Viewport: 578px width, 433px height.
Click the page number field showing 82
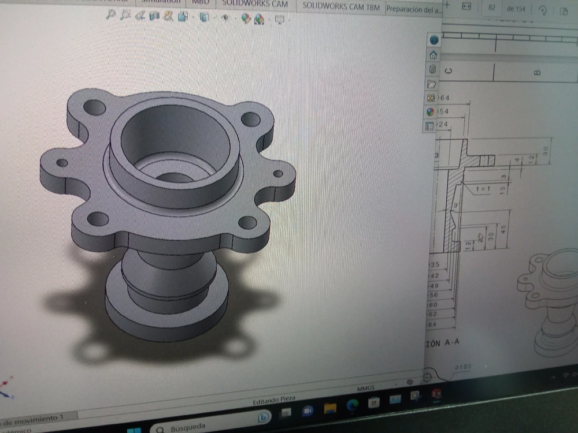[492, 8]
